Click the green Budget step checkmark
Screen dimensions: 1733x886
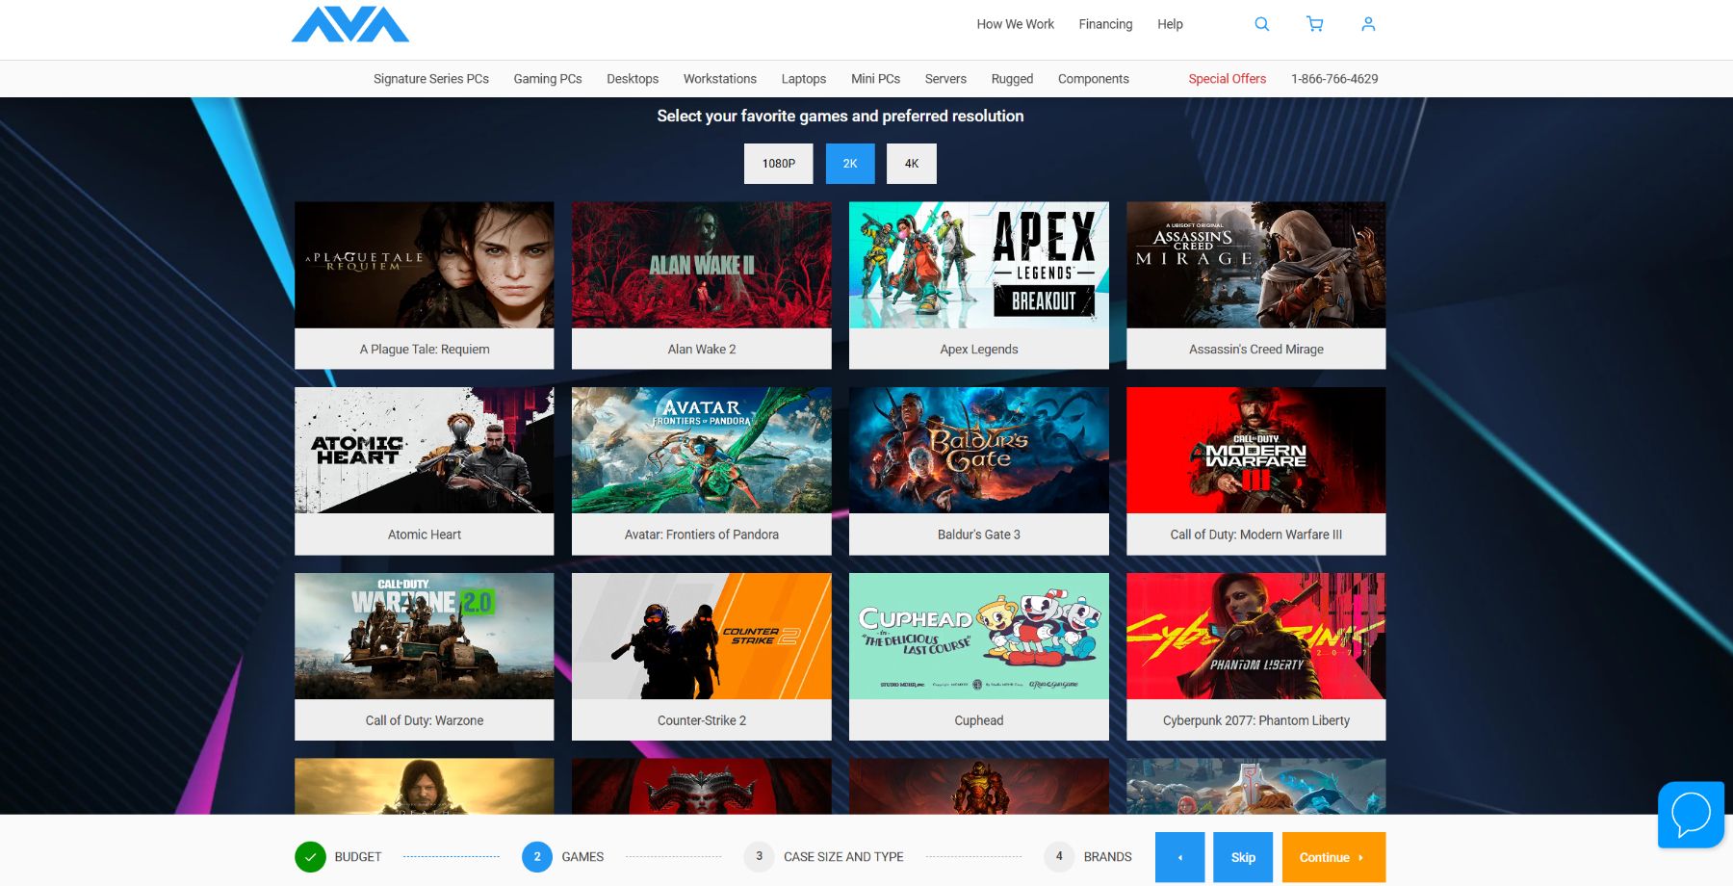[x=310, y=856]
